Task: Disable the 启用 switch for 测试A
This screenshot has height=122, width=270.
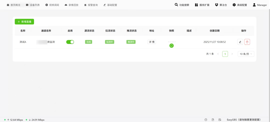Action: coord(70,42)
